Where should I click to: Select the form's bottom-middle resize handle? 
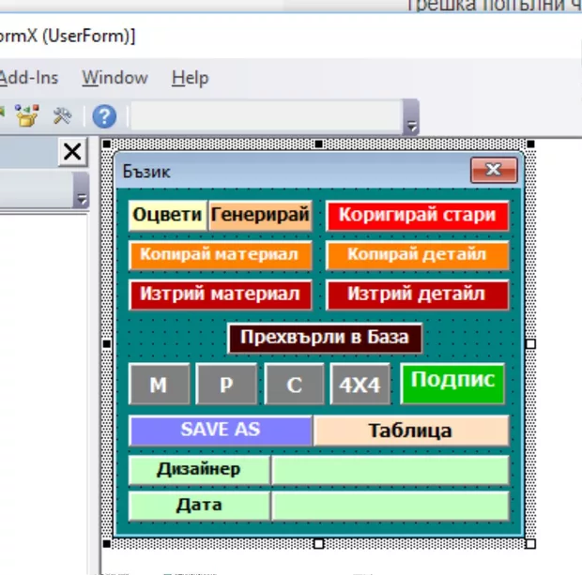pos(318,544)
